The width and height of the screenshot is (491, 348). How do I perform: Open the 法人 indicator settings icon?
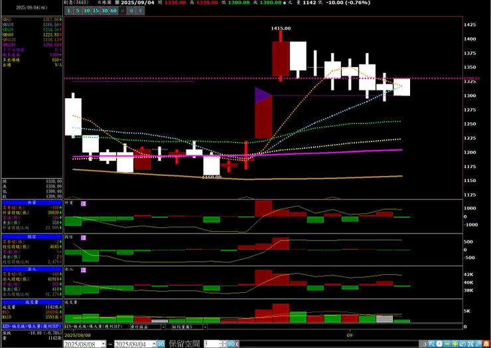pyautogui.click(x=84, y=270)
